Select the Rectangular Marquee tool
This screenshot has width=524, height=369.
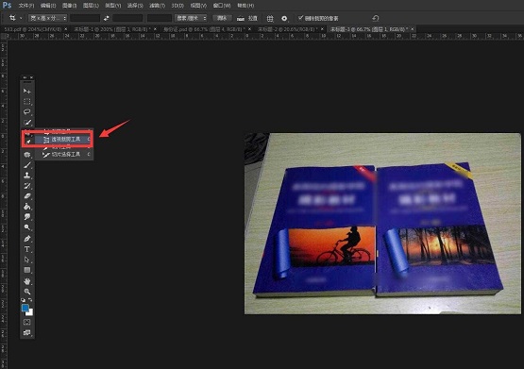click(27, 102)
